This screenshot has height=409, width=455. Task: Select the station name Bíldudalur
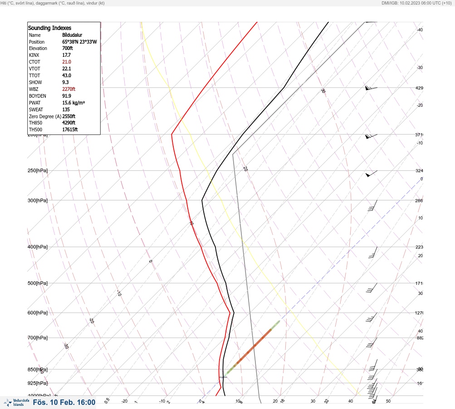click(72, 35)
